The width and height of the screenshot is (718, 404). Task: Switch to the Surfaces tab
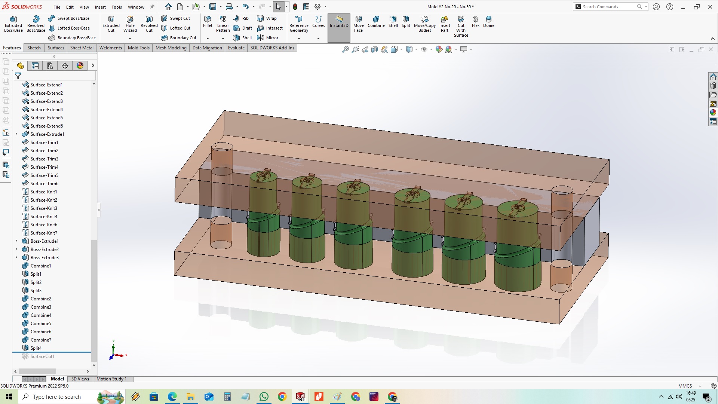[56, 48]
